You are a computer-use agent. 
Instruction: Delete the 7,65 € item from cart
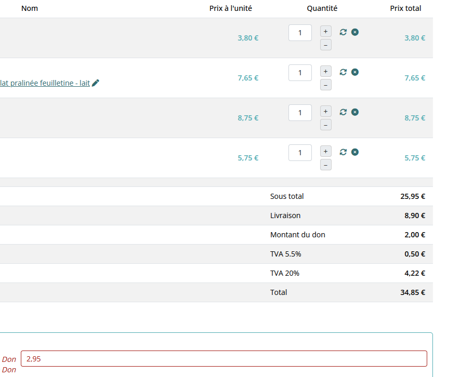[x=355, y=72]
